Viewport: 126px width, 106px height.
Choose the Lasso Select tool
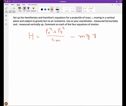pyautogui.click(x=10, y=10)
